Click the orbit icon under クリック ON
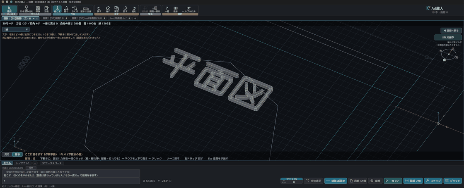 (284, 182)
